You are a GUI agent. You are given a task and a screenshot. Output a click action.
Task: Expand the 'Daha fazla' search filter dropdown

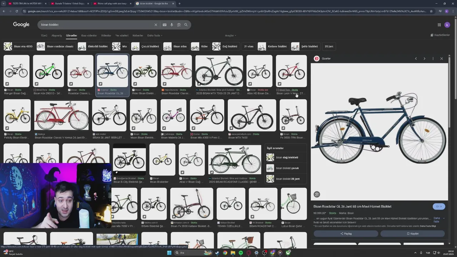coord(154,35)
